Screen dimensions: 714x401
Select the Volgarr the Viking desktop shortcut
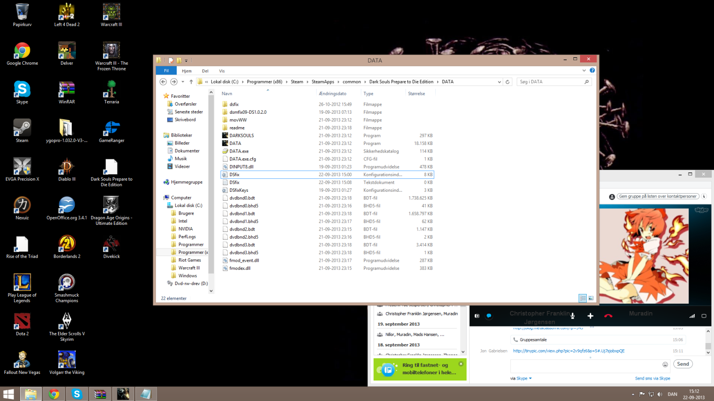point(67,363)
